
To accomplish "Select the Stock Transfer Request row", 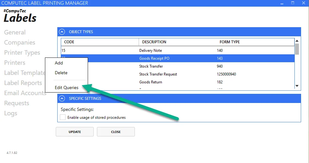I will [x=158, y=74].
